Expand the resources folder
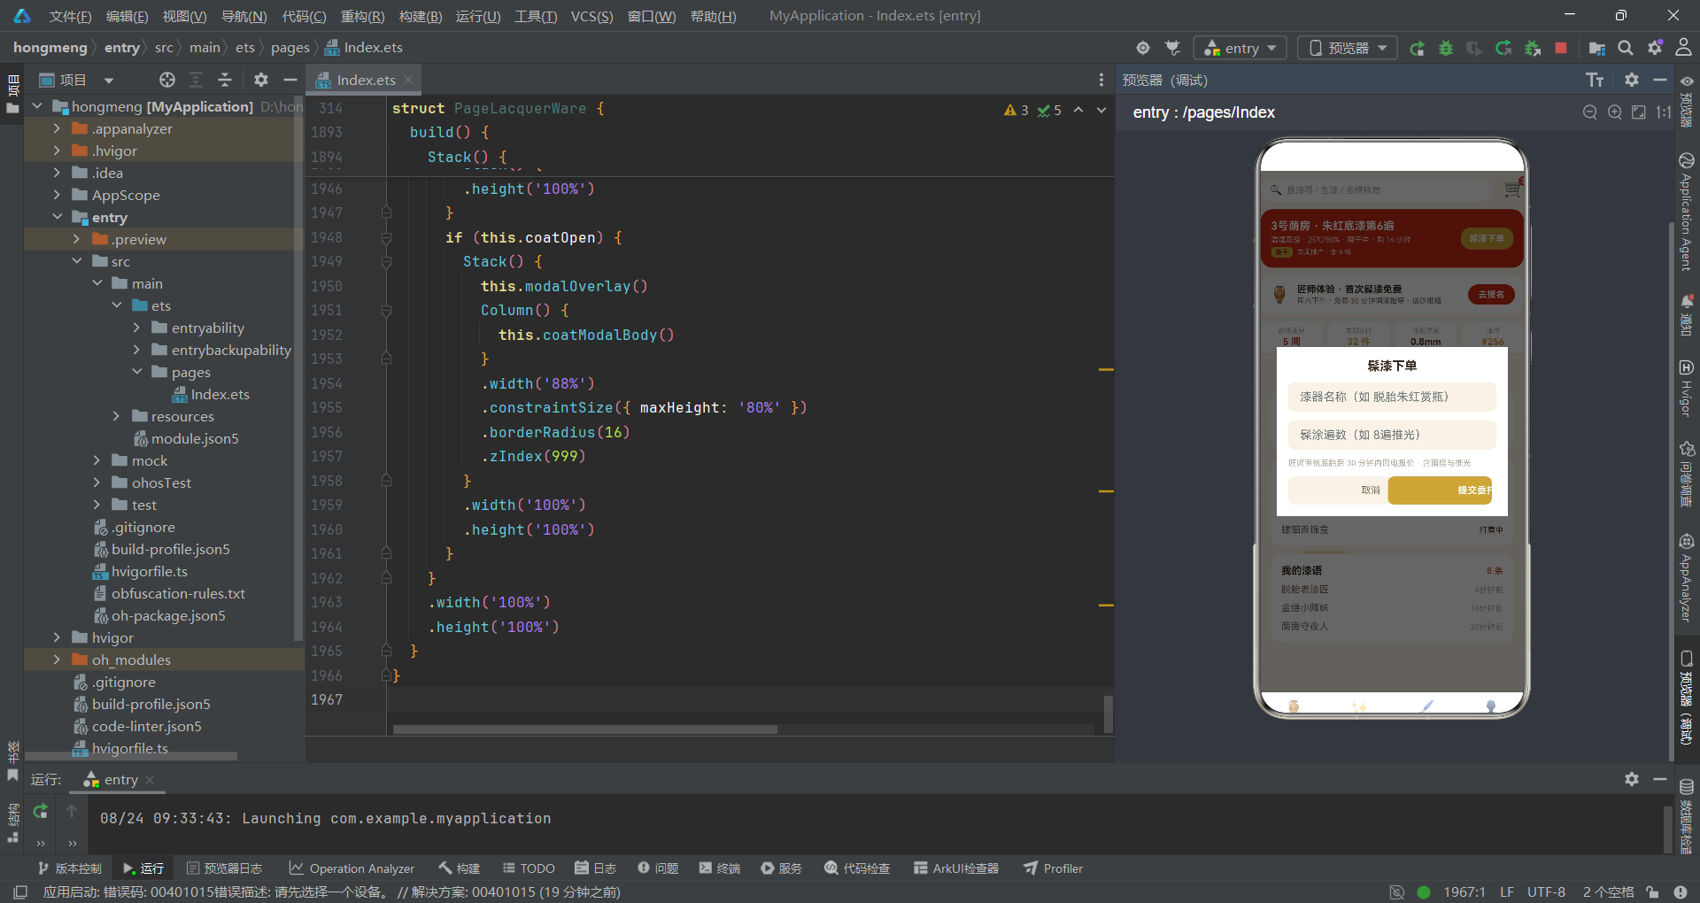Screen dimensions: 1700x903 [x=116, y=416]
